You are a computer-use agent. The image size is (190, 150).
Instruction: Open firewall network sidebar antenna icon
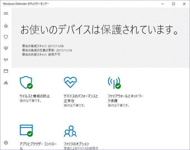pyautogui.click(x=6, y=59)
